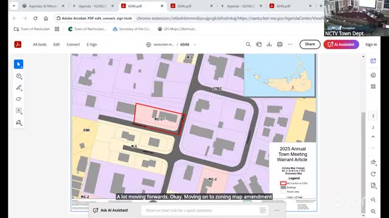This screenshot has width=389, height=218.
Task: Open the AI Assistant button
Action: pyautogui.click(x=341, y=44)
